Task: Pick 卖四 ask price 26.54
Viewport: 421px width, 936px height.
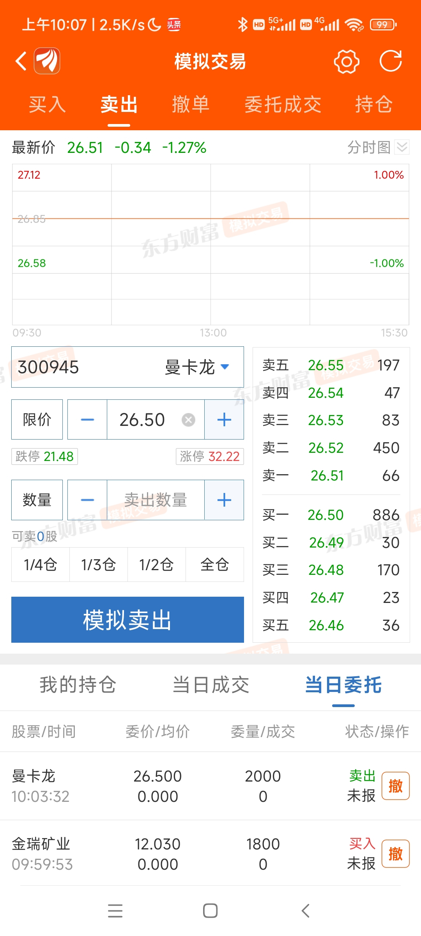Action: (x=331, y=393)
